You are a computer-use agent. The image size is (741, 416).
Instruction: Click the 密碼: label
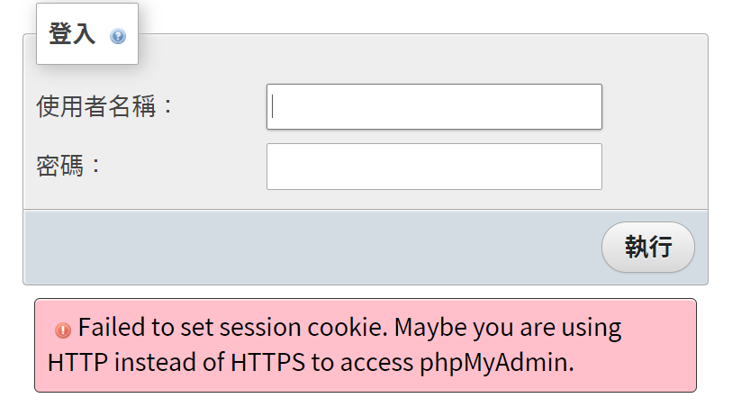pos(69,166)
